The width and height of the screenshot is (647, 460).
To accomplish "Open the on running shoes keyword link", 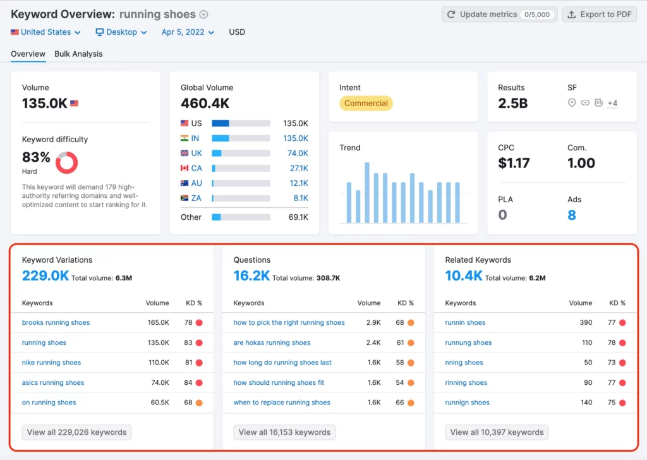I will 49,402.
